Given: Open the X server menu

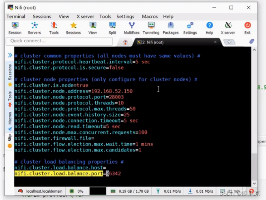Looking at the screenshot, I should tap(85, 17).
